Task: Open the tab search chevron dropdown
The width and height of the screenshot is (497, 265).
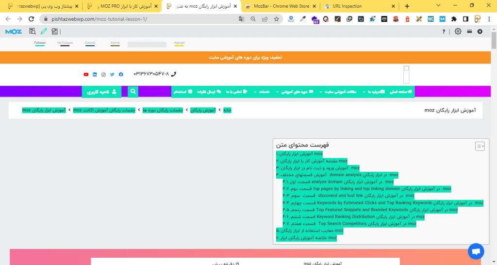Action: pyautogui.click(x=438, y=5)
